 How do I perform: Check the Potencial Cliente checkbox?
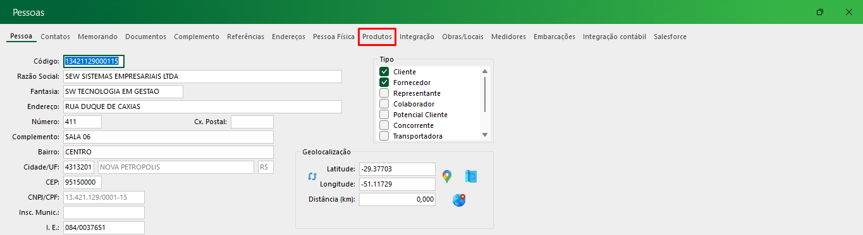[384, 115]
